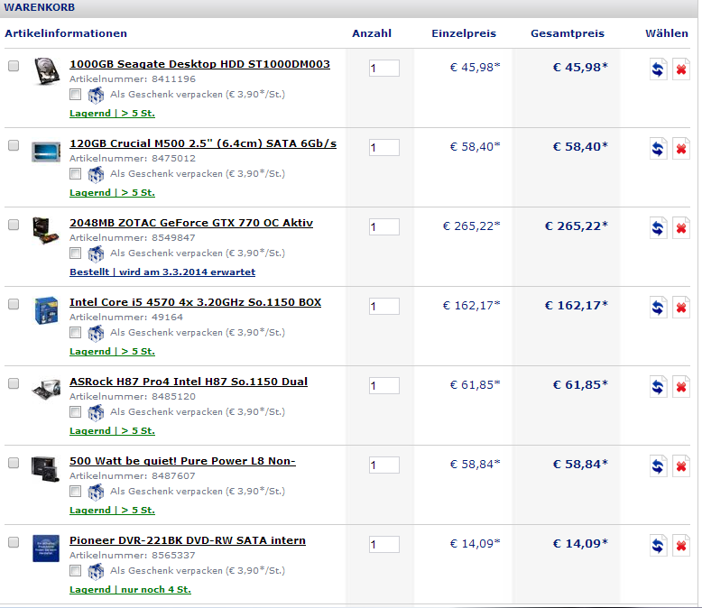Click gift box icon for Pioneer DVD-RW

tap(96, 571)
